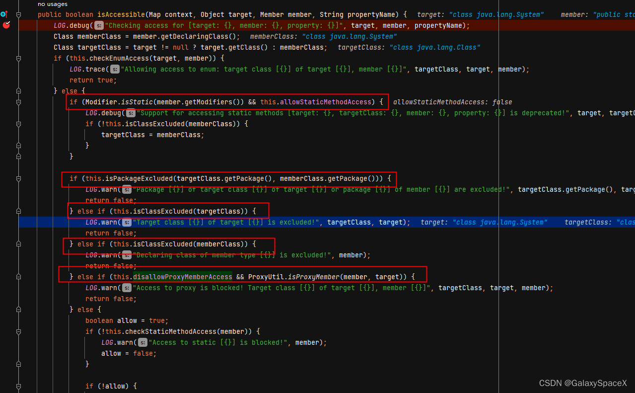Click the S icon on the Access to static blocked line
Screen dimensions: 635x393
pyautogui.click(x=142, y=342)
